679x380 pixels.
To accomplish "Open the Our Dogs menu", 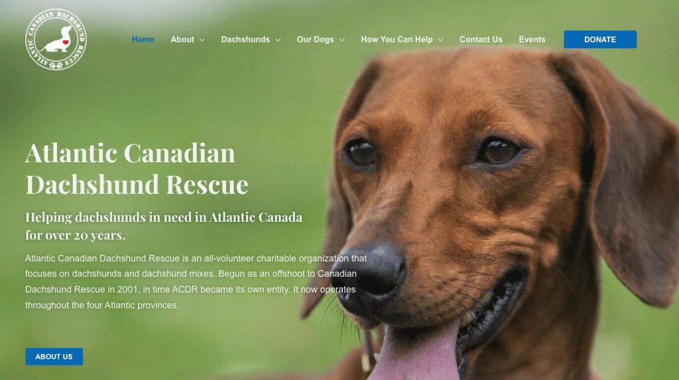I will pyautogui.click(x=315, y=39).
